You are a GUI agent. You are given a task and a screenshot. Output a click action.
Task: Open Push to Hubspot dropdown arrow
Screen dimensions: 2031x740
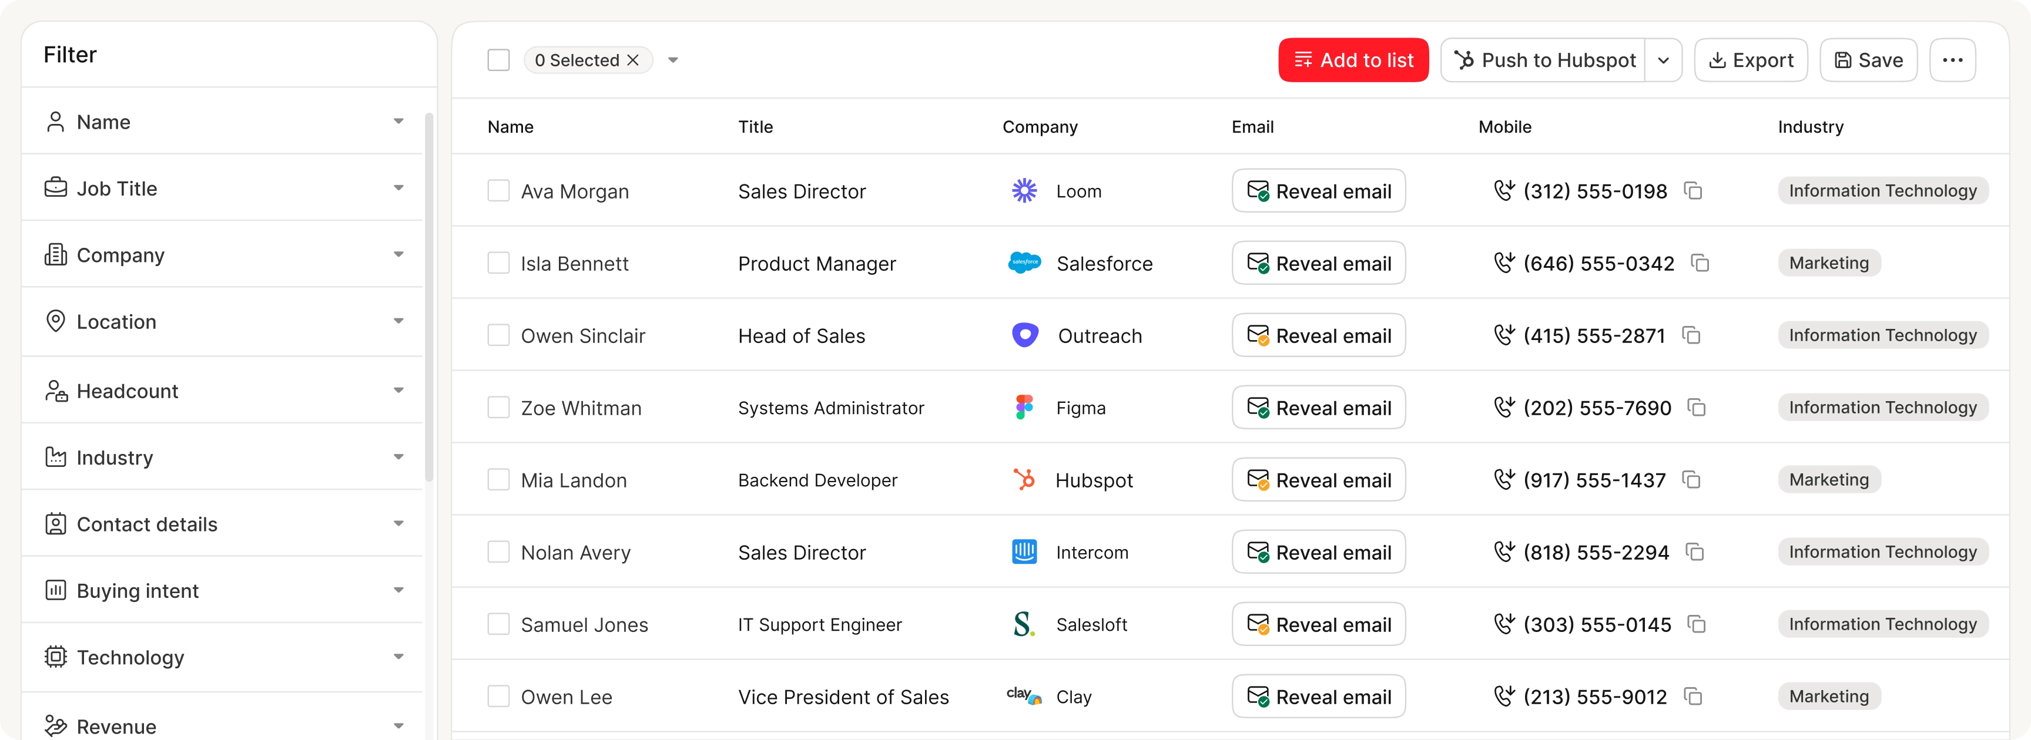click(x=1663, y=60)
